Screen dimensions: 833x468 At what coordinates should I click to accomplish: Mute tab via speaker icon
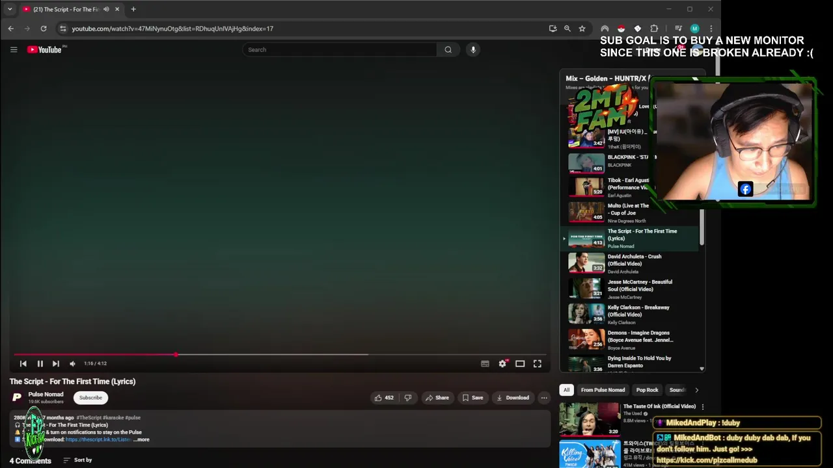[x=106, y=9]
